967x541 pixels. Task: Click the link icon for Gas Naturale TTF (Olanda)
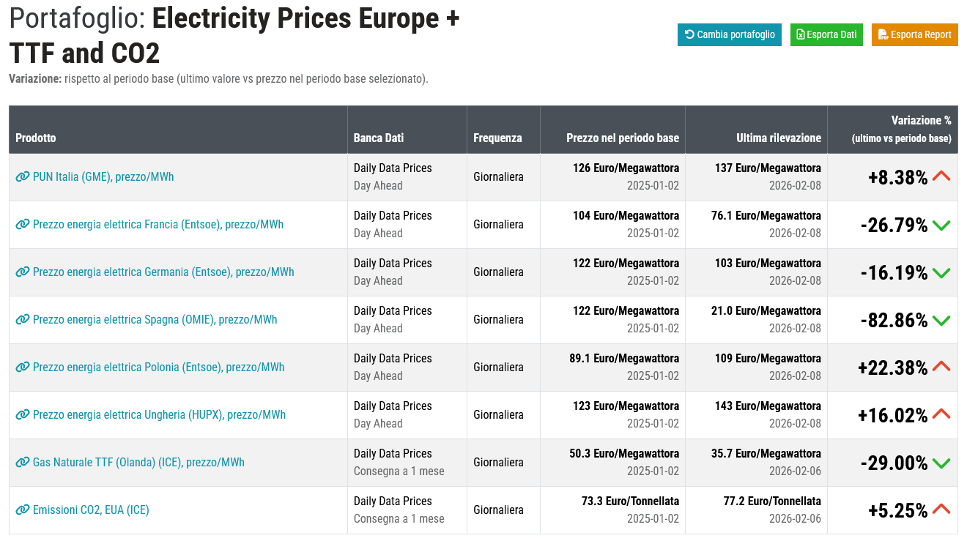click(23, 462)
